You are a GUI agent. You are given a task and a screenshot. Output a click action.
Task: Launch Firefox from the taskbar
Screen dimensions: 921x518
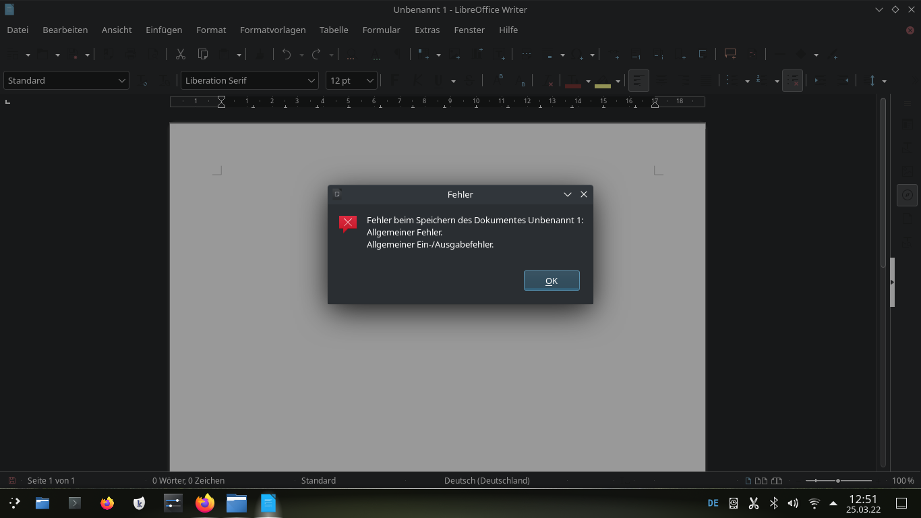[107, 502]
